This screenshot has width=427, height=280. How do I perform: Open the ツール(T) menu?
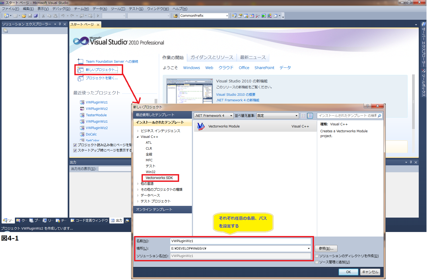(x=118, y=9)
